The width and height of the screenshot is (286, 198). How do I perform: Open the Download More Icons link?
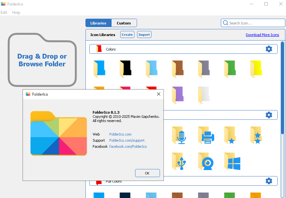pyautogui.click(x=262, y=35)
